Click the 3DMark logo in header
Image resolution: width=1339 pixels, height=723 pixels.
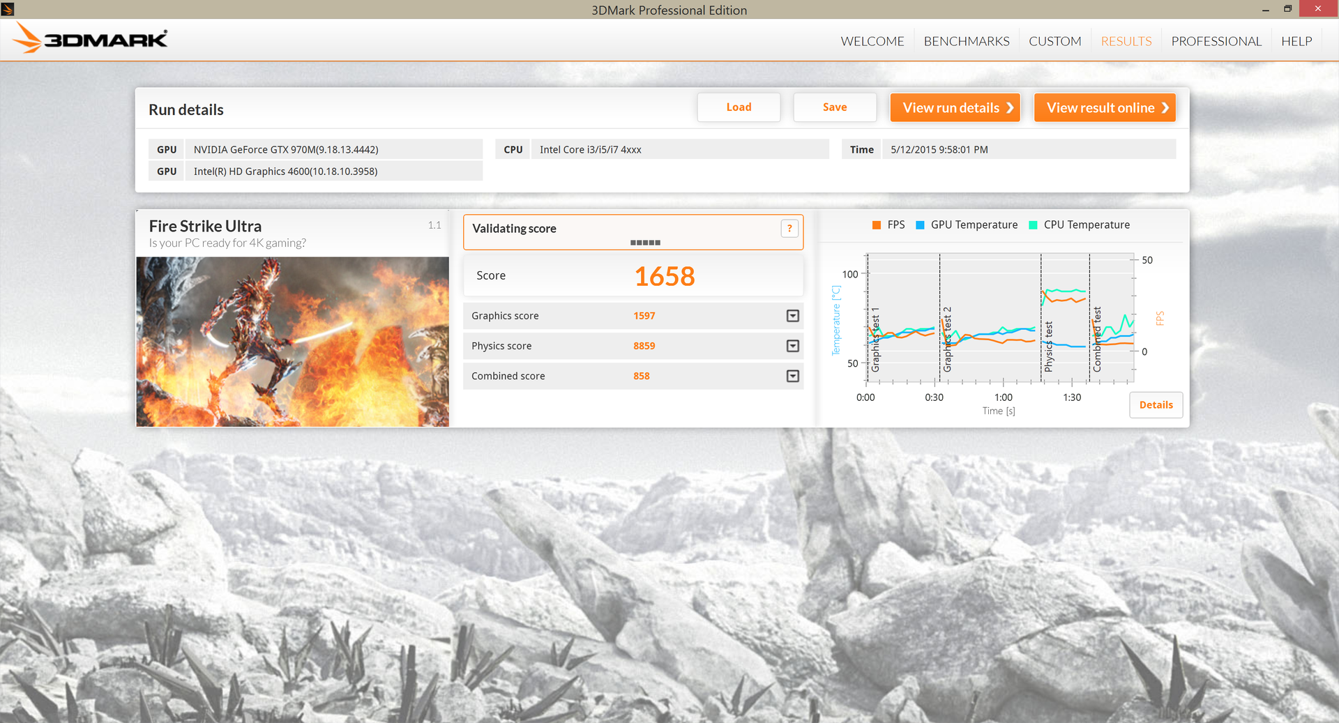click(x=91, y=39)
